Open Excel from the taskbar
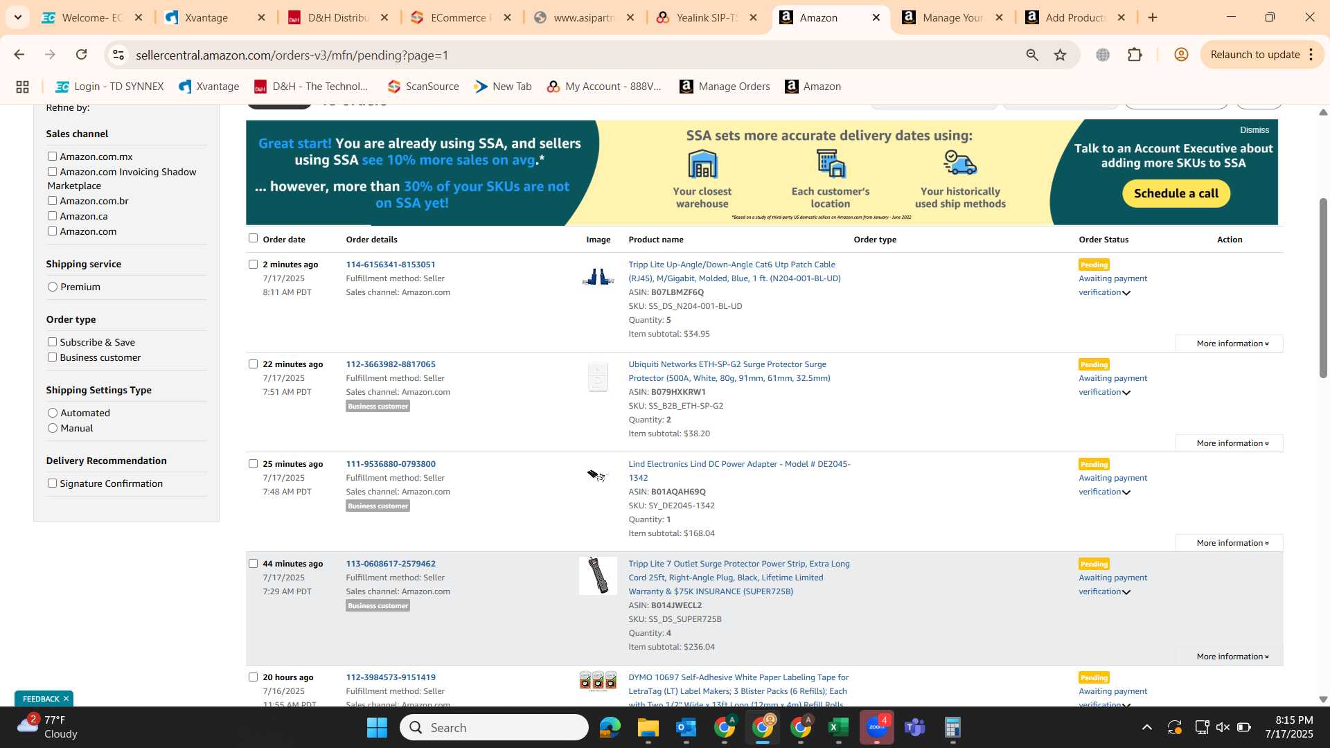This screenshot has width=1330, height=748. coord(839,728)
